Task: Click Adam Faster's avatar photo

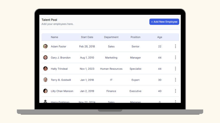Action: (x=45, y=46)
